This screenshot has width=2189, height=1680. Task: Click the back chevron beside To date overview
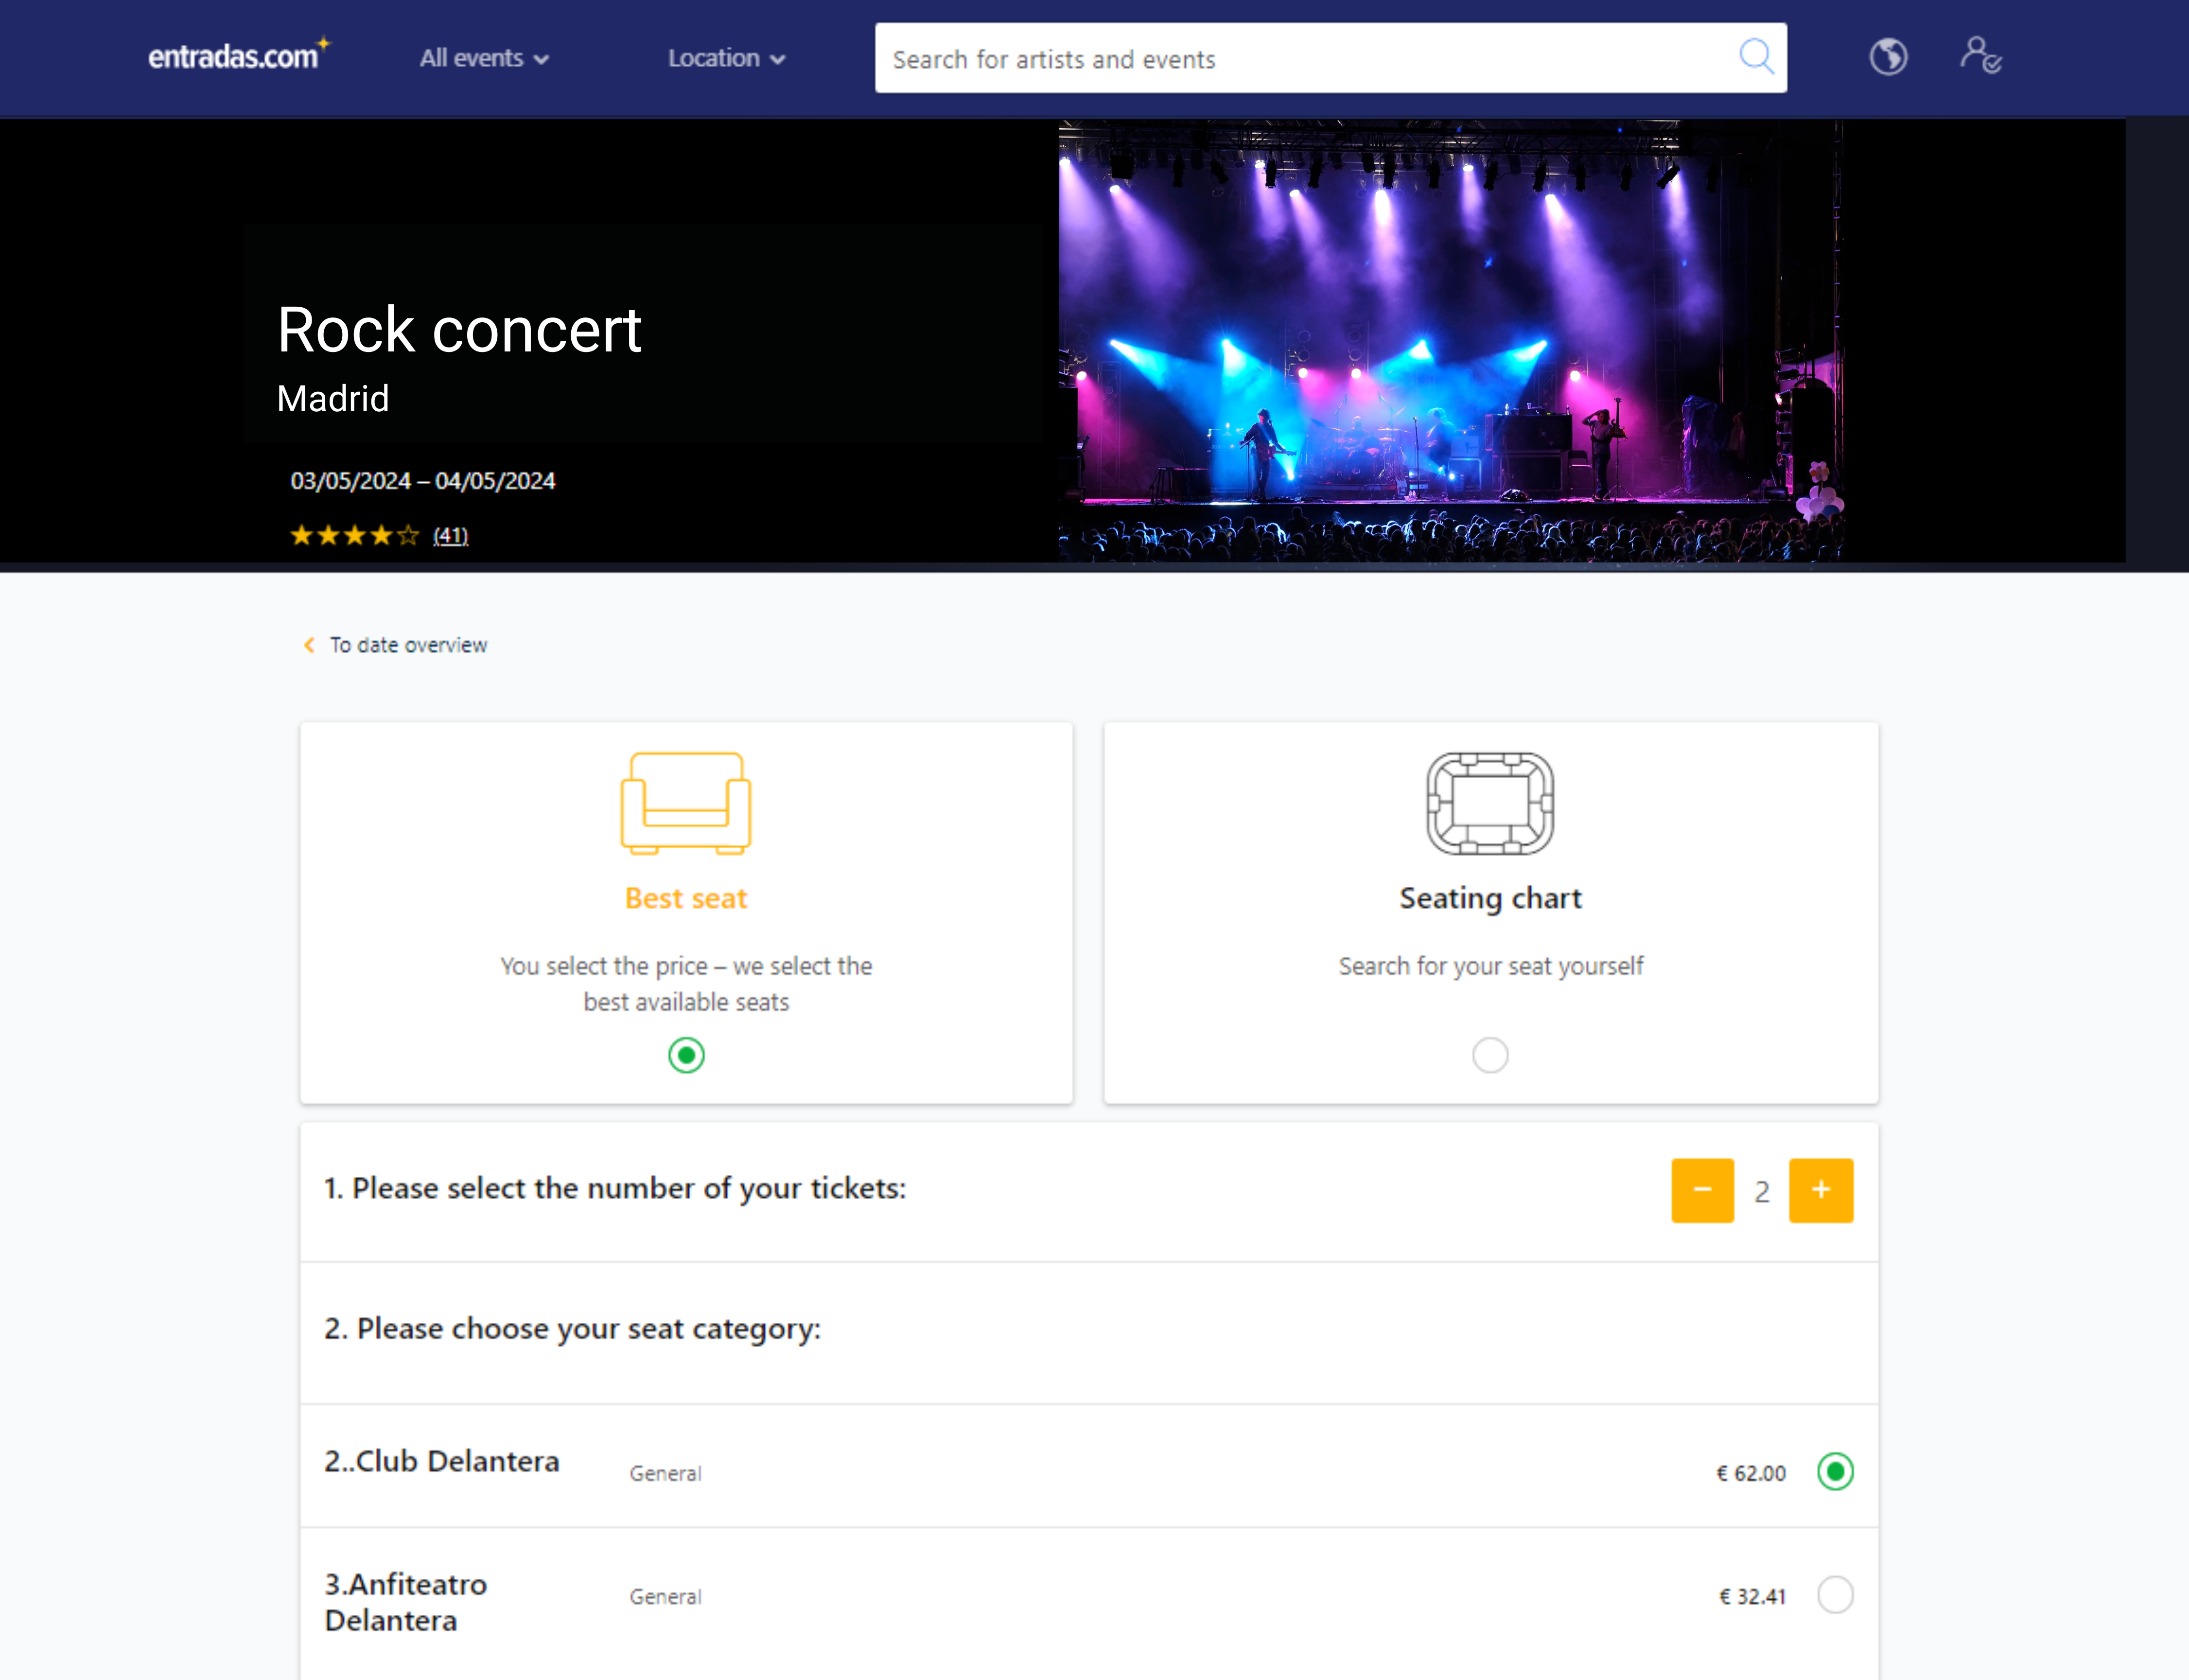pos(309,645)
